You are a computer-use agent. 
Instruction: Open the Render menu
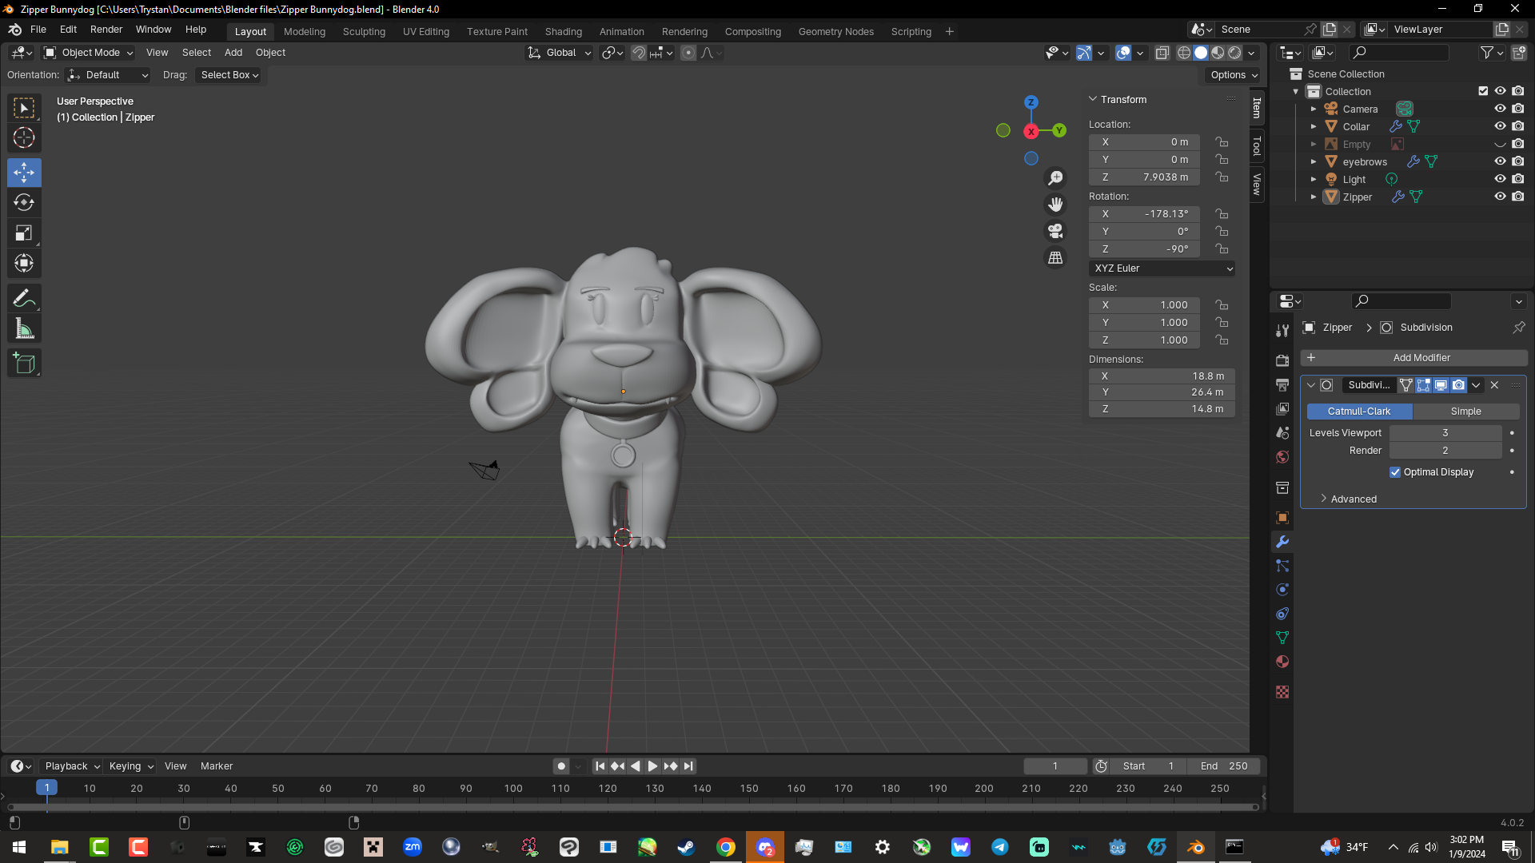tap(106, 30)
